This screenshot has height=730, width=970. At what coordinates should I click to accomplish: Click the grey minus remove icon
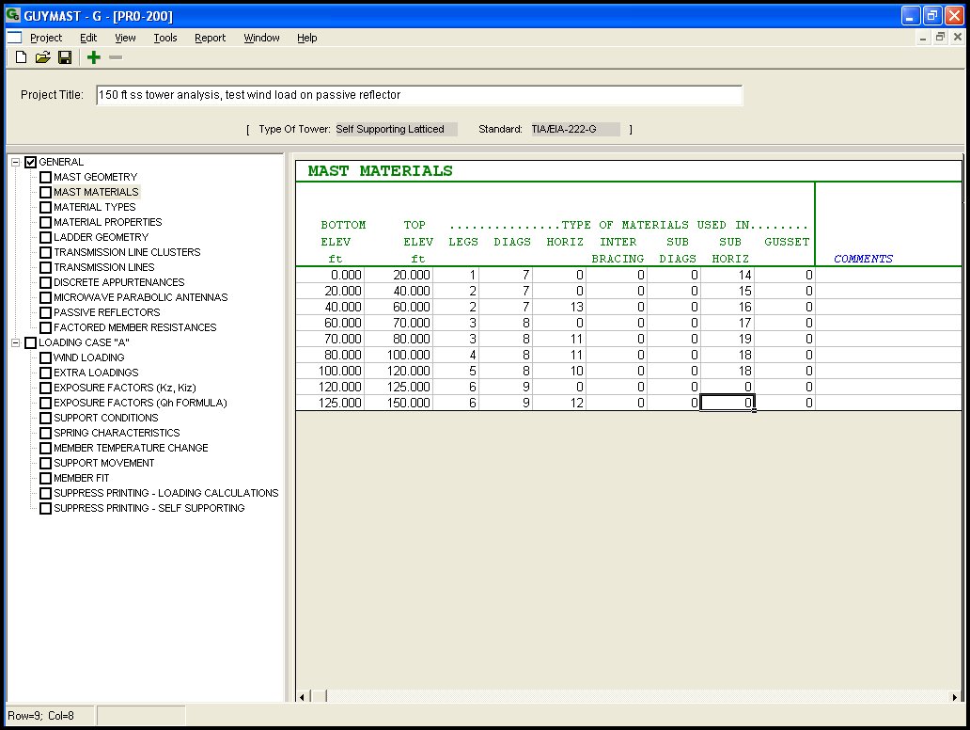[x=116, y=57]
